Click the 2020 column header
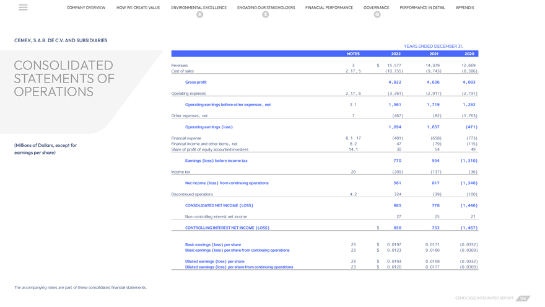 [469, 53]
